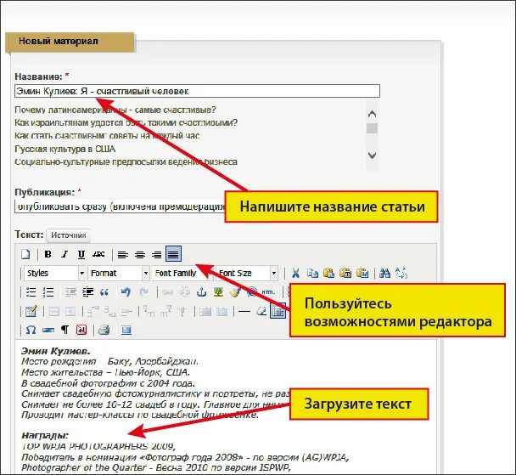Viewport: 516px width, 475px height.
Task: Align text center
Action: 140,255
